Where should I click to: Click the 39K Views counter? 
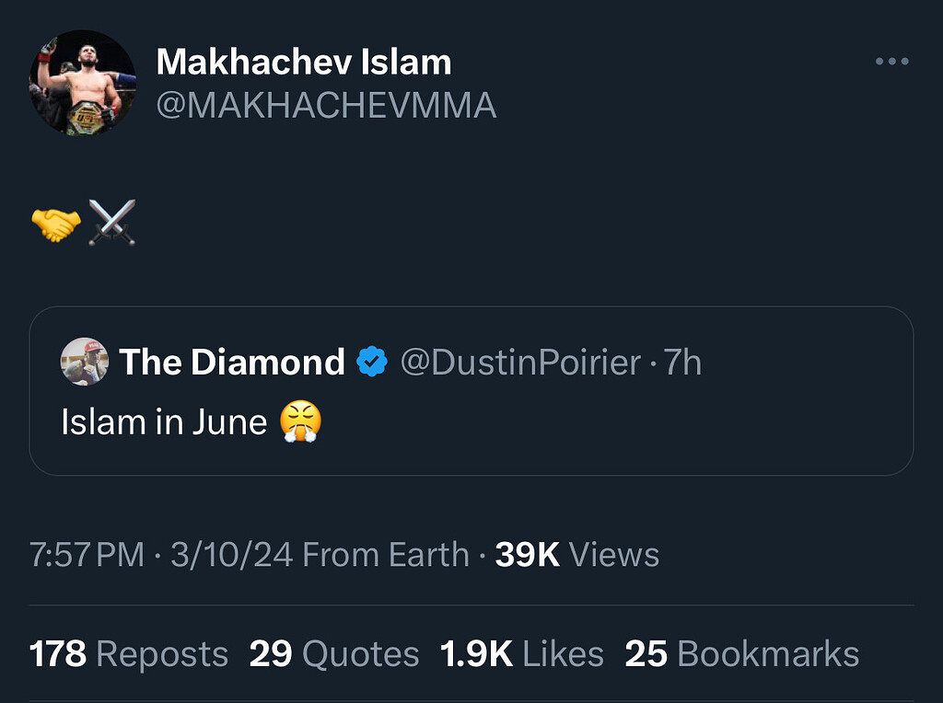pyautogui.click(x=577, y=555)
